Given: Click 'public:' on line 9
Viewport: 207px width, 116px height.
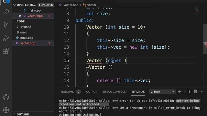Looking at the screenshot, I should [x=85, y=20].
